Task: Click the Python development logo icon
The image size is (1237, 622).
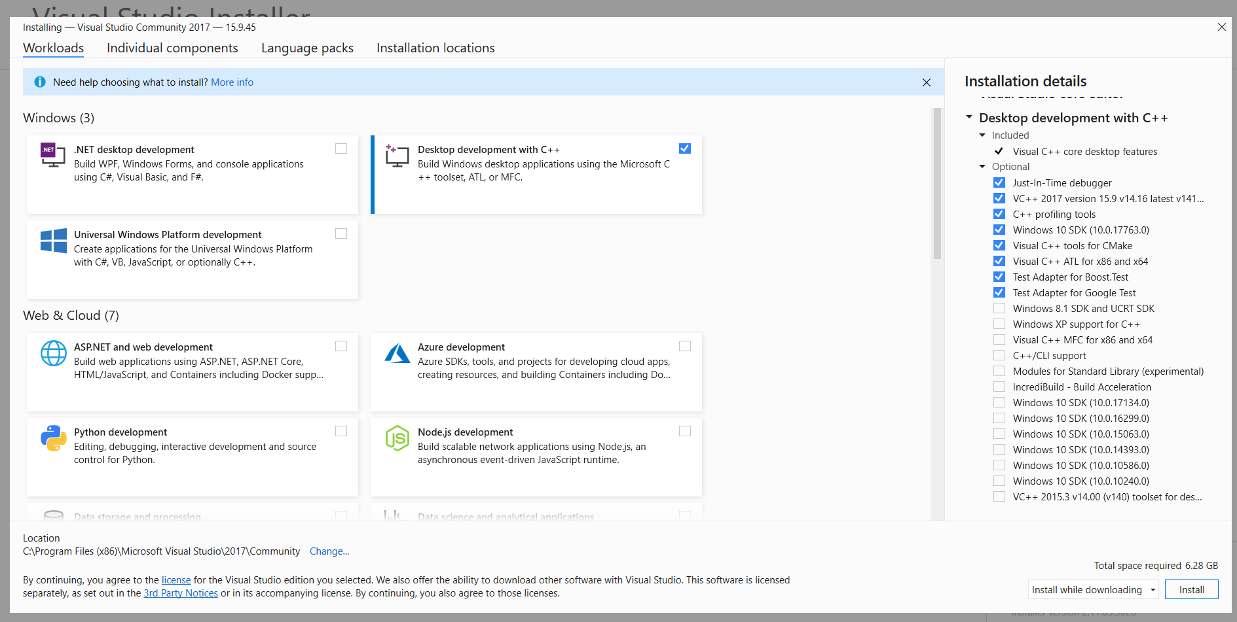Action: 54,438
